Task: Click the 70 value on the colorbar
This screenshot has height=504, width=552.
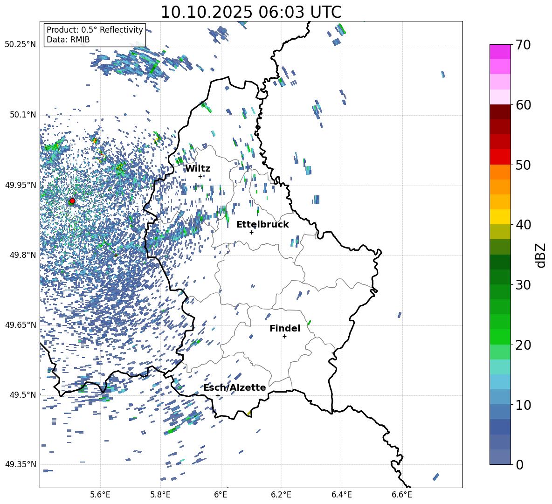Action: pyautogui.click(x=523, y=45)
